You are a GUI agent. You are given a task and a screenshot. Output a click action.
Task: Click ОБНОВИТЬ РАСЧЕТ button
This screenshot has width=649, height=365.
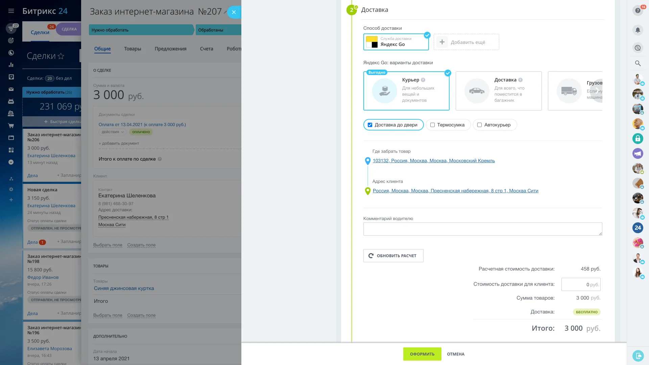393,255
